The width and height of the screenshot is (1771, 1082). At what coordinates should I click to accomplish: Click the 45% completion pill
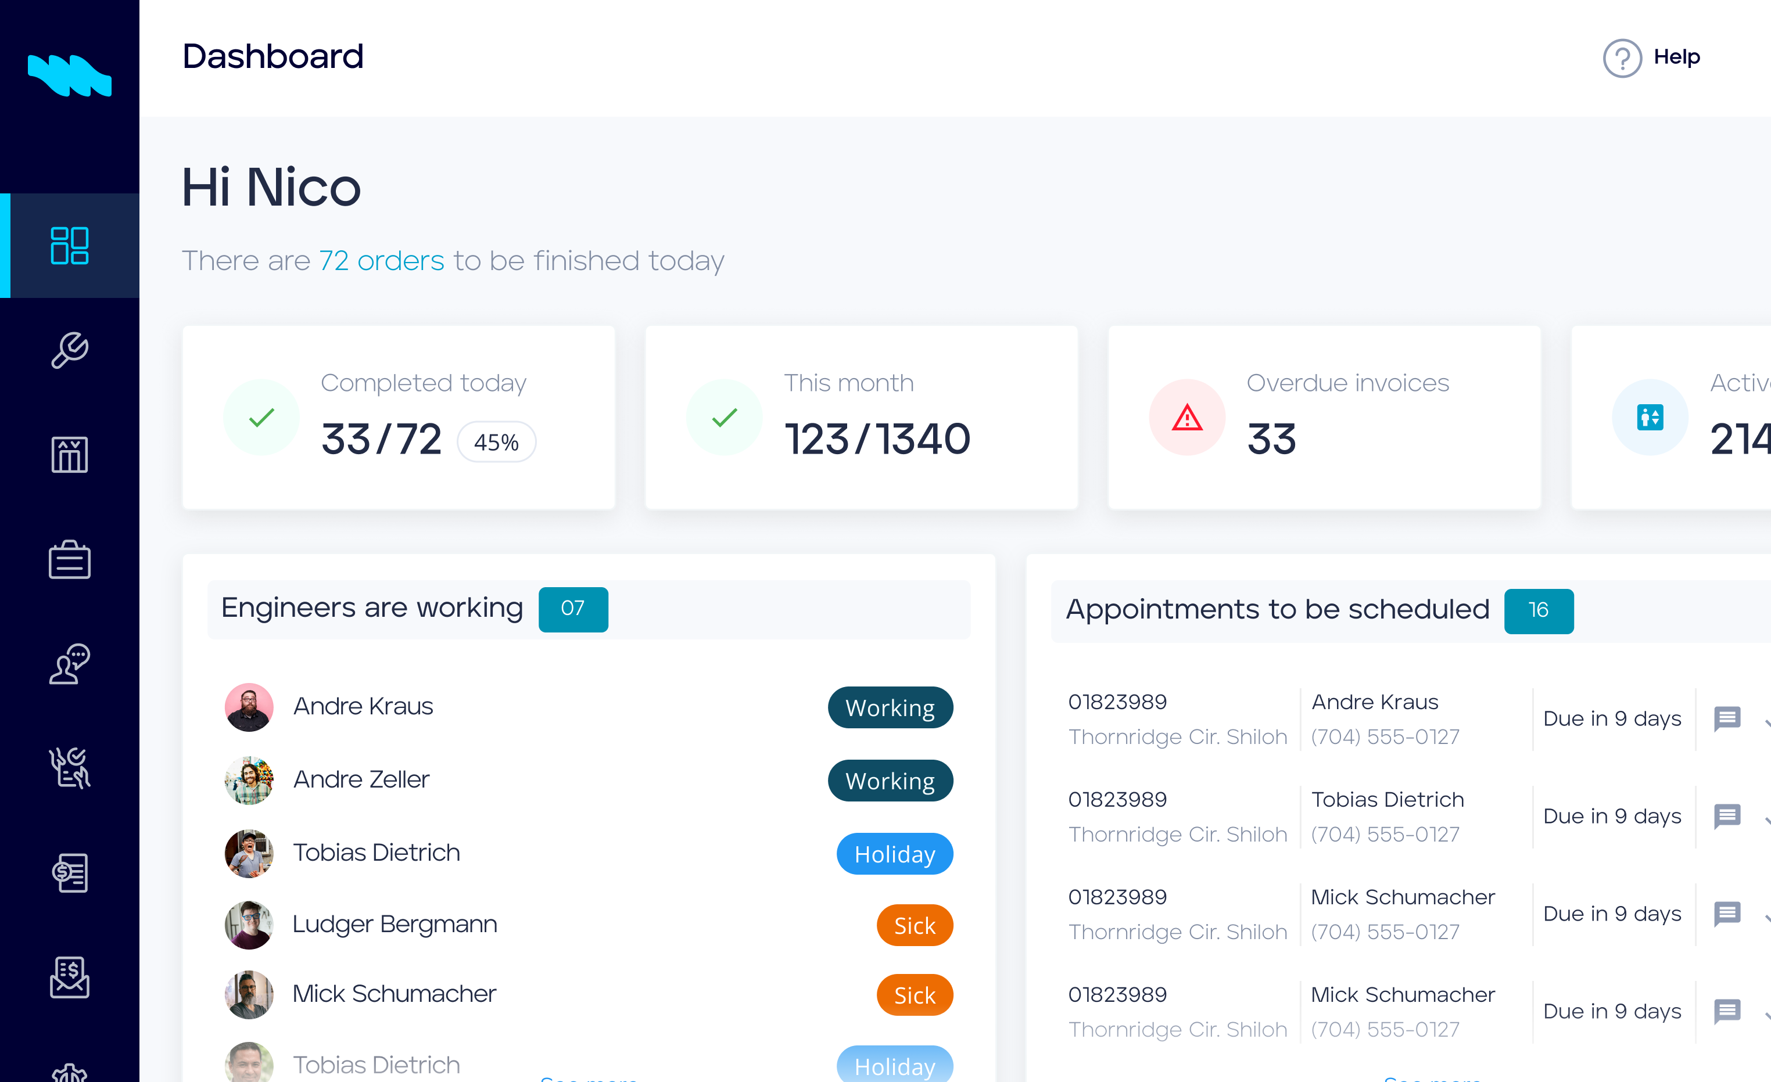496,442
